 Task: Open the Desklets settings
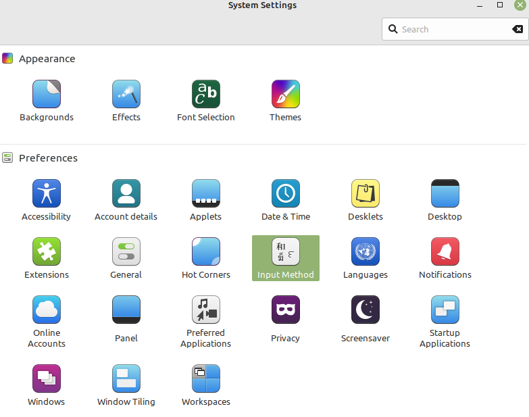coord(366,194)
